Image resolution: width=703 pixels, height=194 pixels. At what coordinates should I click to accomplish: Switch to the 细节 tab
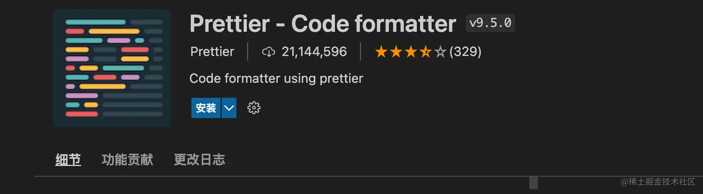click(x=68, y=160)
